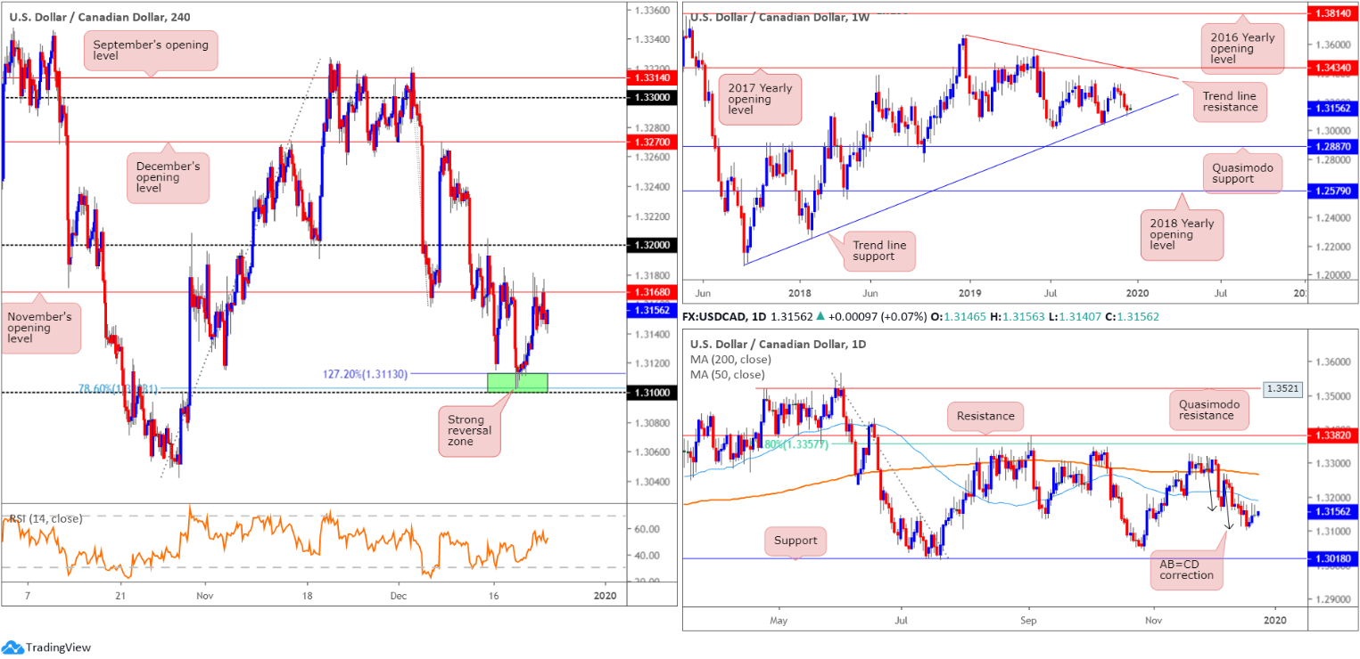Click the blue 1.30180 price label
This screenshot has width=1360, height=659.
pyautogui.click(x=1331, y=559)
